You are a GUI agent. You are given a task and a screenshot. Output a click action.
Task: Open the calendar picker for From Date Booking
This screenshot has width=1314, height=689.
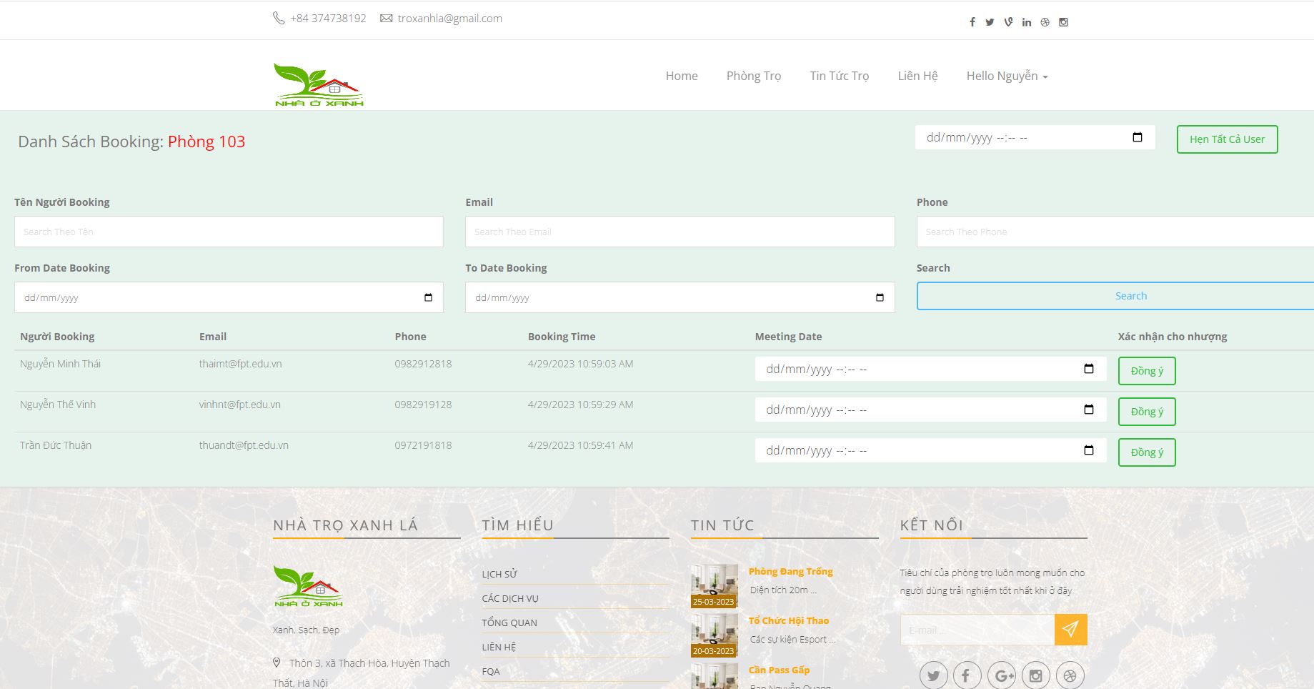click(x=427, y=297)
